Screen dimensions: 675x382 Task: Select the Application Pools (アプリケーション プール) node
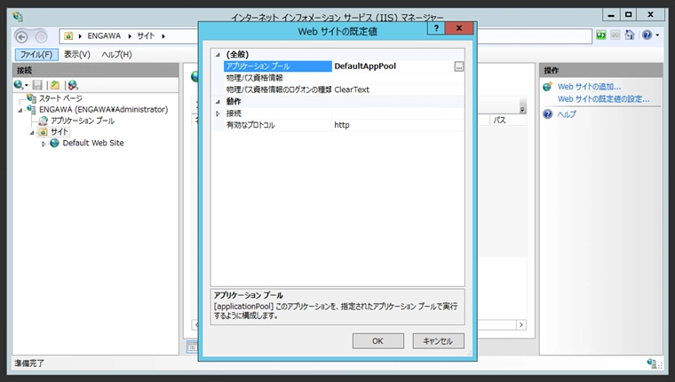(83, 121)
